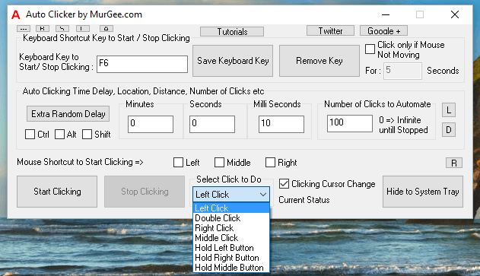Toggle the Ctrl modifier checkbox
480x276 pixels.
(30, 135)
